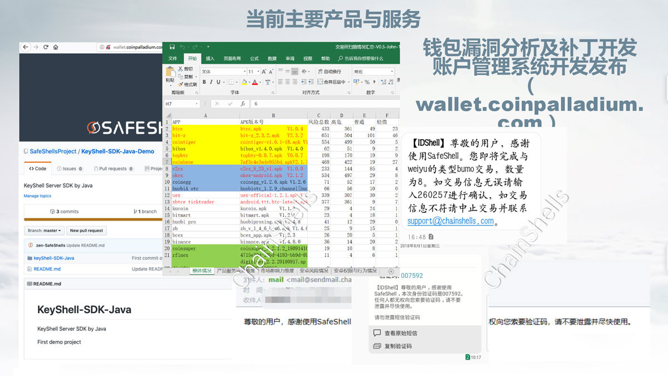The image size is (668, 376).
Task: Click the 告诉我你想要做什么 search box
Action: pyautogui.click(x=361, y=58)
